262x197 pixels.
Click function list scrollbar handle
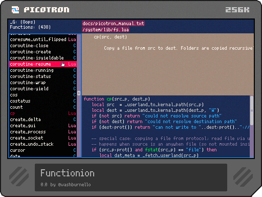pos(79,93)
